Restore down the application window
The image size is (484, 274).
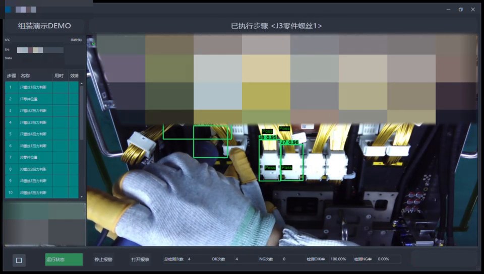[x=460, y=10]
